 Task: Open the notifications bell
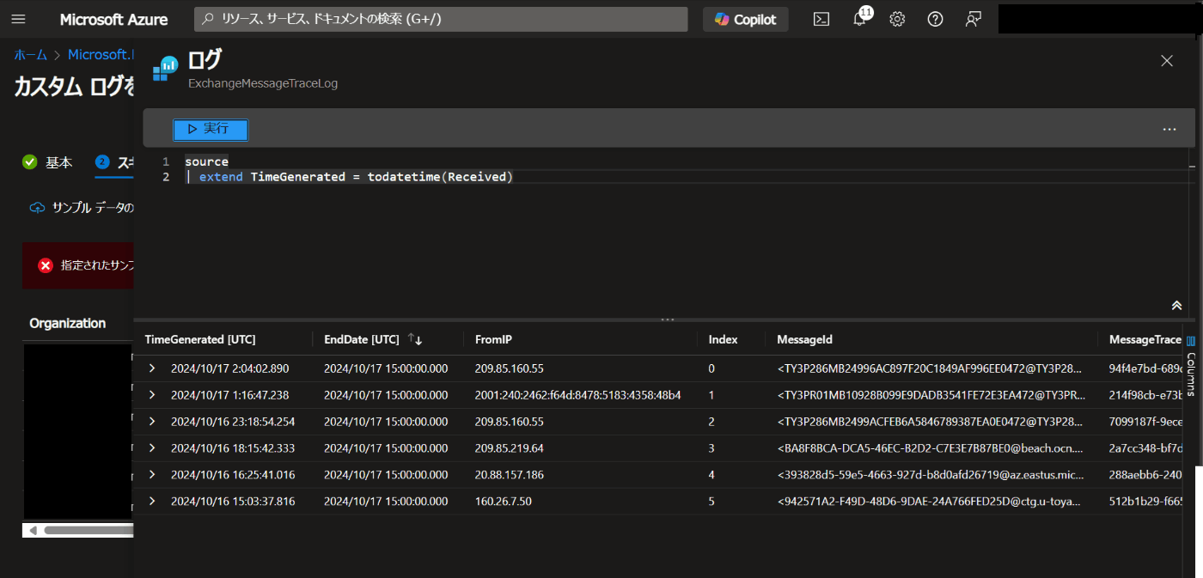860,19
